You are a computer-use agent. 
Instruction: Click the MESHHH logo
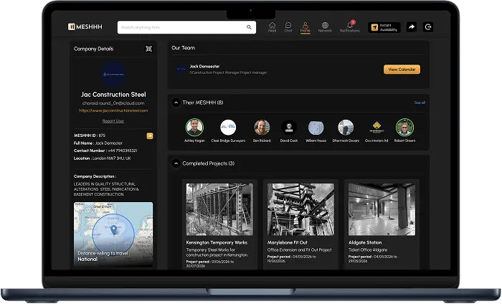[85, 27]
